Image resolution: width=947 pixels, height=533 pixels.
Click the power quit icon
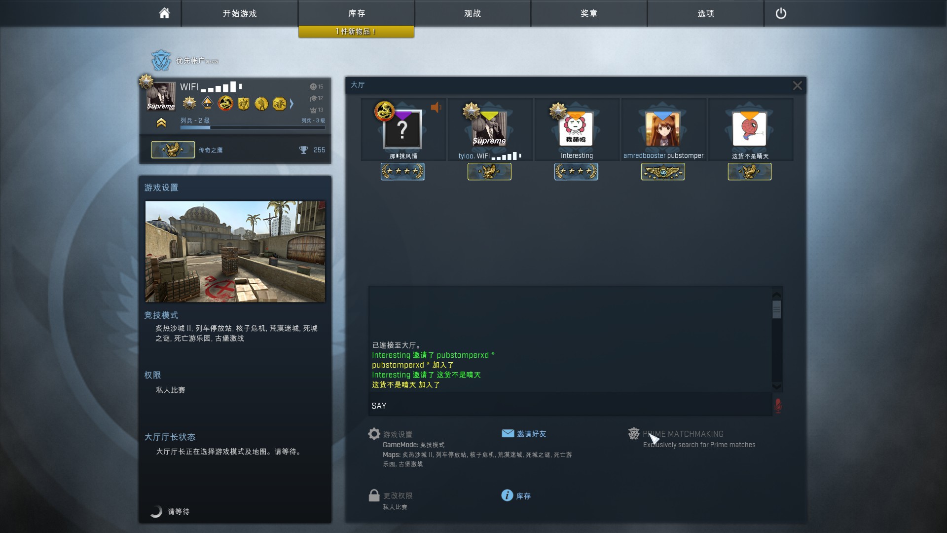[x=781, y=13]
